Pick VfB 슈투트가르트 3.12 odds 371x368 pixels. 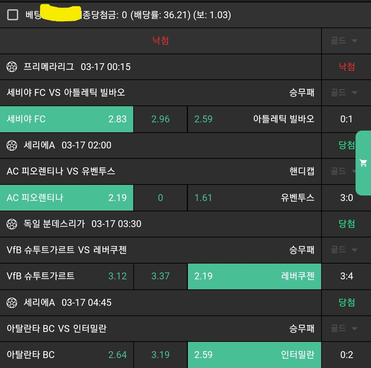pos(67,276)
